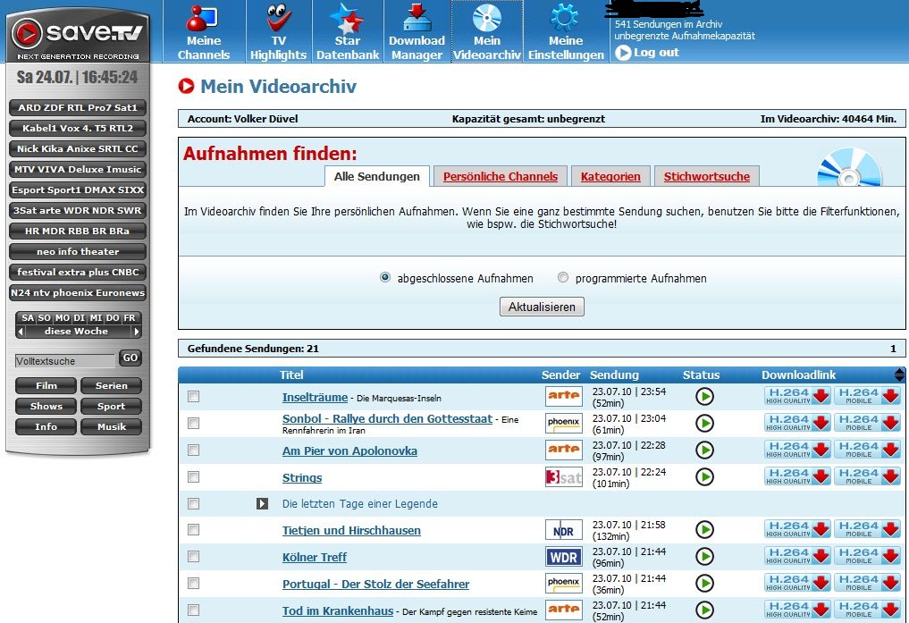Open the Serien genre button
The width and height of the screenshot is (909, 623).
tap(112, 386)
